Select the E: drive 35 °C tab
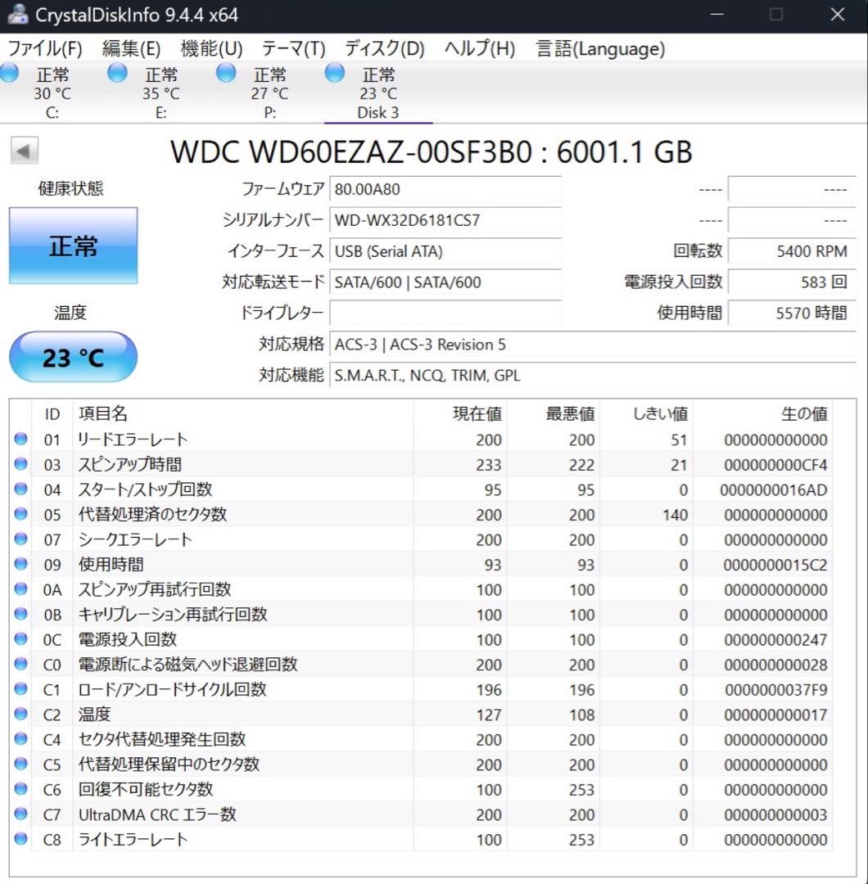The width and height of the screenshot is (868, 884). (x=160, y=93)
